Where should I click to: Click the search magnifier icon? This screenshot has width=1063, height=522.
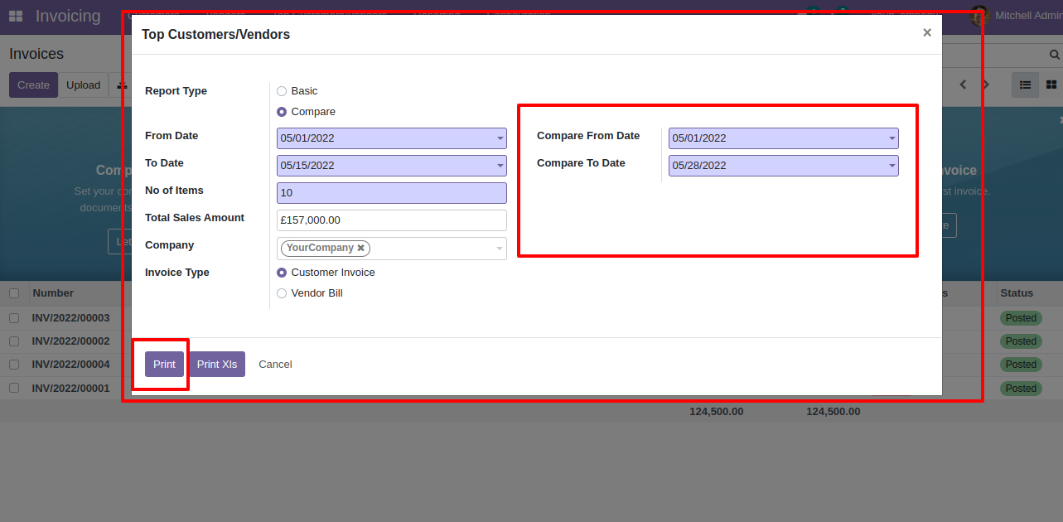pos(1055,55)
